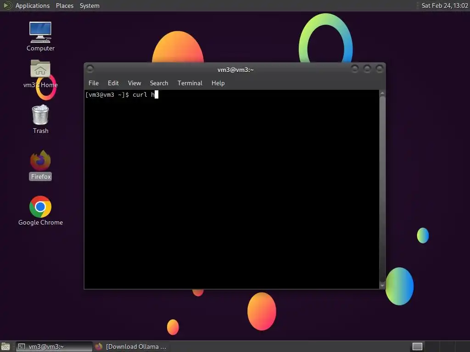Open the terminal's View menu
This screenshot has height=352, width=470.
point(134,83)
